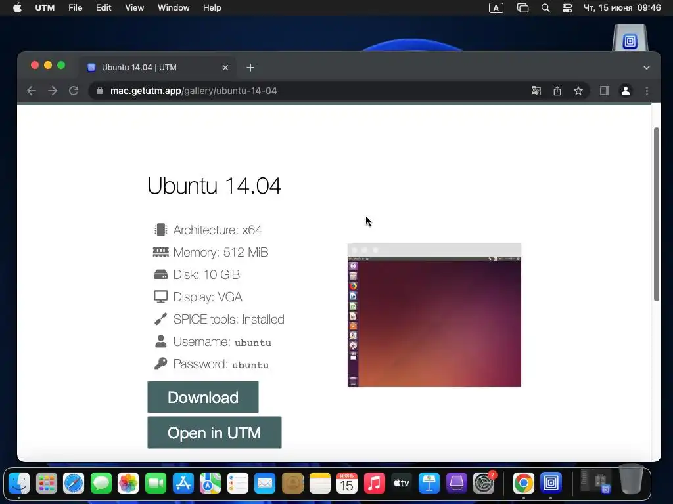Click the SPICE tools: Installed text
Image resolution: width=673 pixels, height=504 pixels.
(229, 320)
